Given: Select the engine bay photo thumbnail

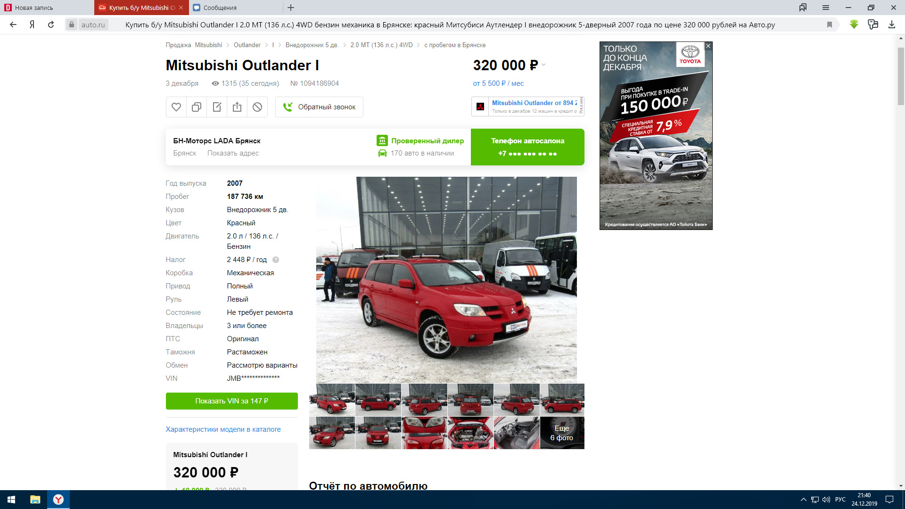Looking at the screenshot, I should pos(470,433).
